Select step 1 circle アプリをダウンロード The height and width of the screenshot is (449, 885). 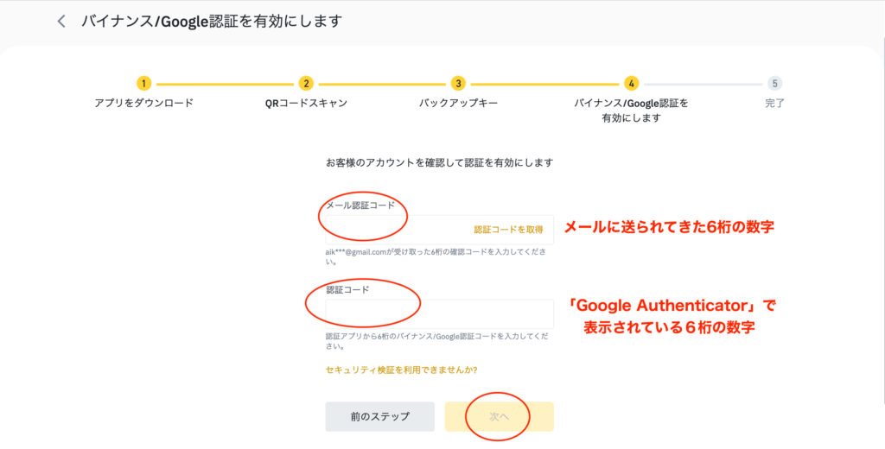(144, 84)
